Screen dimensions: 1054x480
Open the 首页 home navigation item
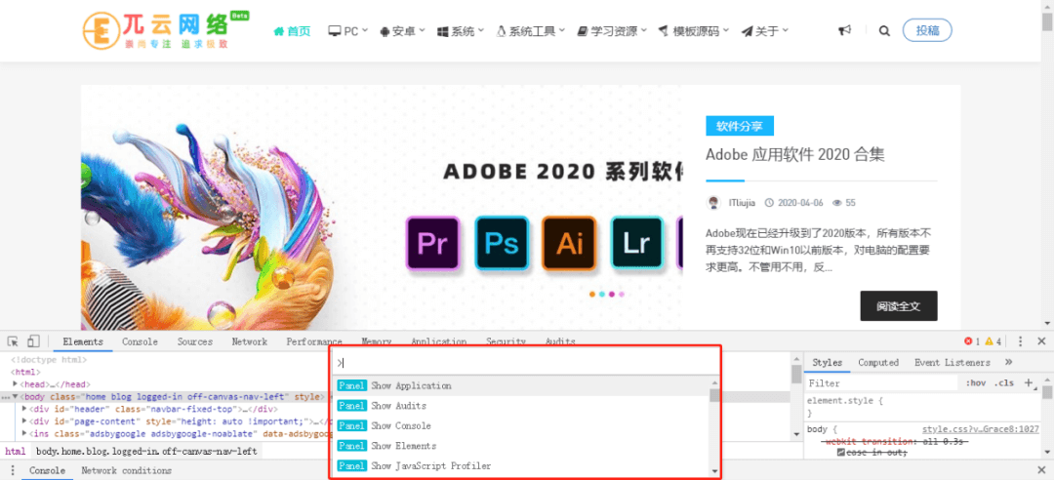(x=293, y=31)
